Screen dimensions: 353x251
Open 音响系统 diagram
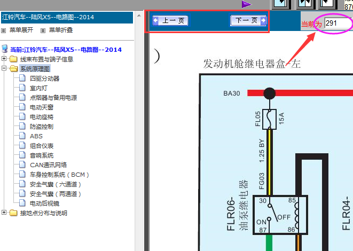42,155
